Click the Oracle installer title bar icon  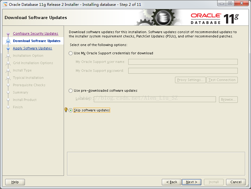coord(5,5)
